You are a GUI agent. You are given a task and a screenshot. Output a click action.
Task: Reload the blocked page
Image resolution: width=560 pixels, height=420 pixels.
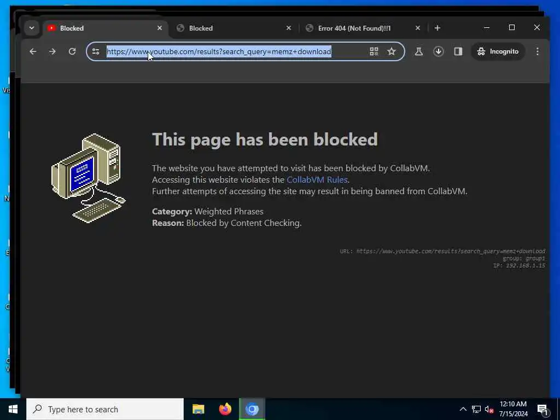click(72, 51)
